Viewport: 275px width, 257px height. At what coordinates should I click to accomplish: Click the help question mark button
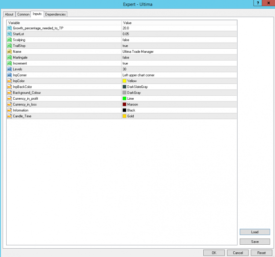pos(258,3)
